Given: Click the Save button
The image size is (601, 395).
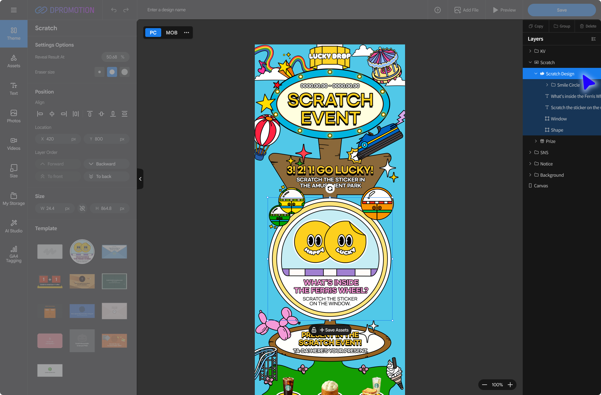Looking at the screenshot, I should pos(562,10).
